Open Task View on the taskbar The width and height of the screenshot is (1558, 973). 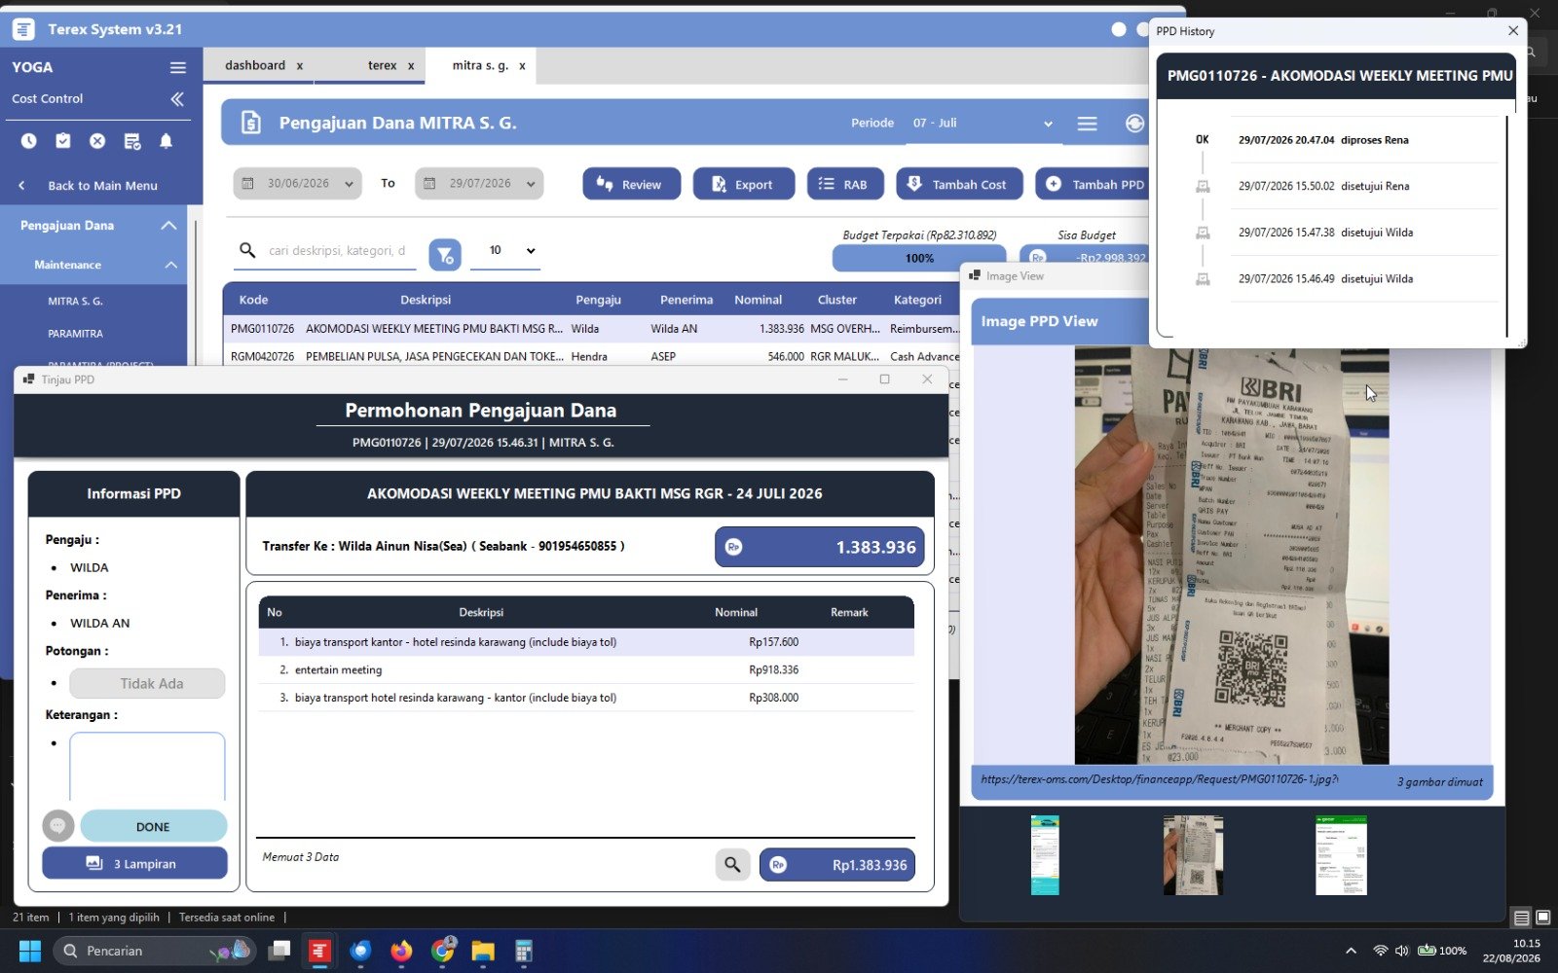pos(279,951)
